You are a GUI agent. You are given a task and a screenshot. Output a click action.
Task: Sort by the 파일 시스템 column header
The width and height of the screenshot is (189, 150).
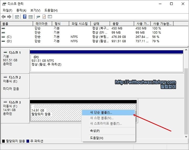pyautogui.click(x=80, y=24)
